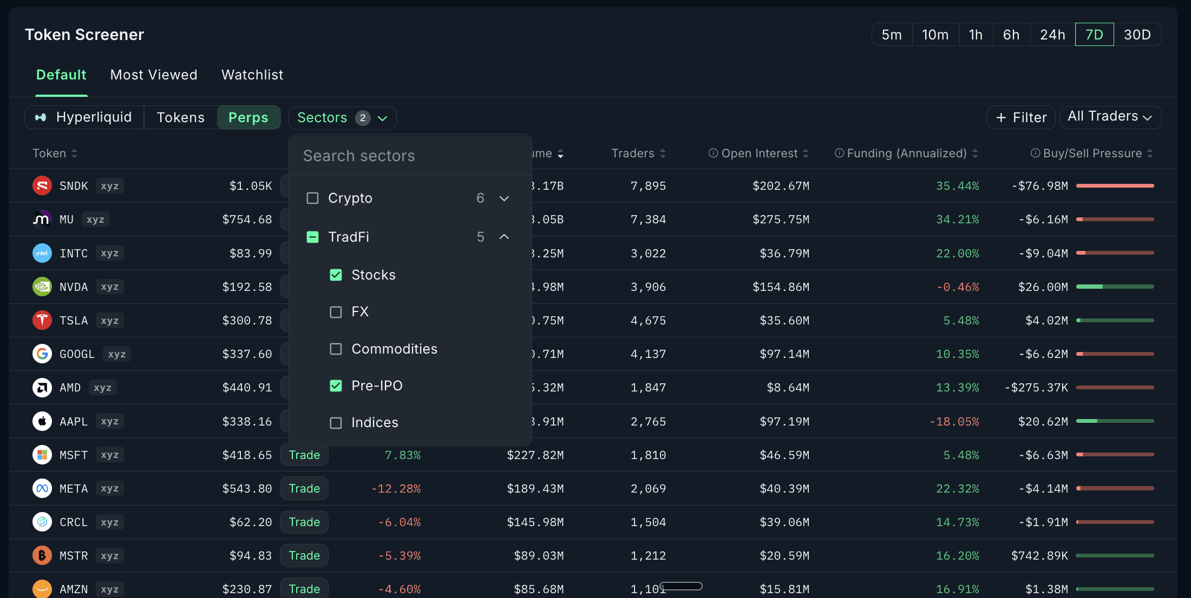This screenshot has height=598, width=1191.
Task: Tick the Crypto sector checkbox
Action: click(312, 198)
